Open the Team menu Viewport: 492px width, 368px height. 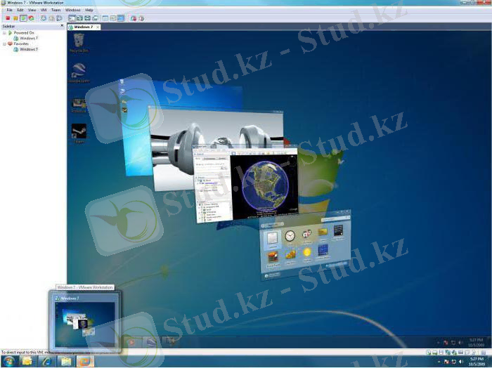click(x=56, y=10)
